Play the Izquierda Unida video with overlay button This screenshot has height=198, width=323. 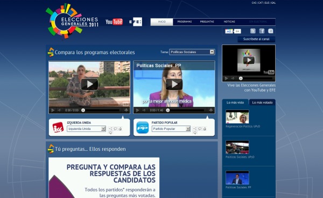89,84
